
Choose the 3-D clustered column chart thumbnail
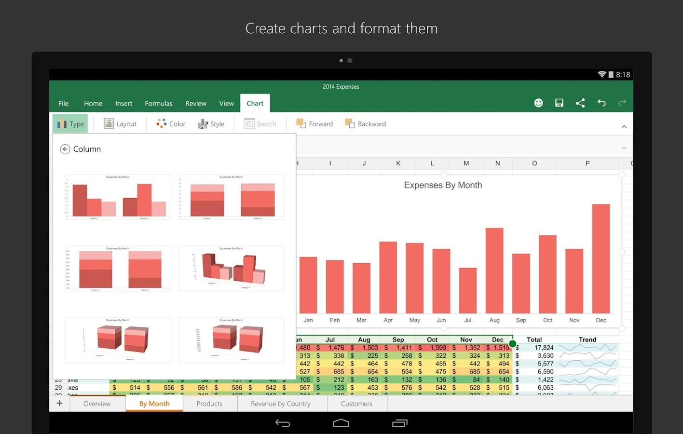click(x=231, y=269)
